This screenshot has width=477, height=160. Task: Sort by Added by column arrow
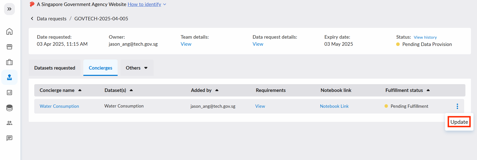tap(217, 90)
